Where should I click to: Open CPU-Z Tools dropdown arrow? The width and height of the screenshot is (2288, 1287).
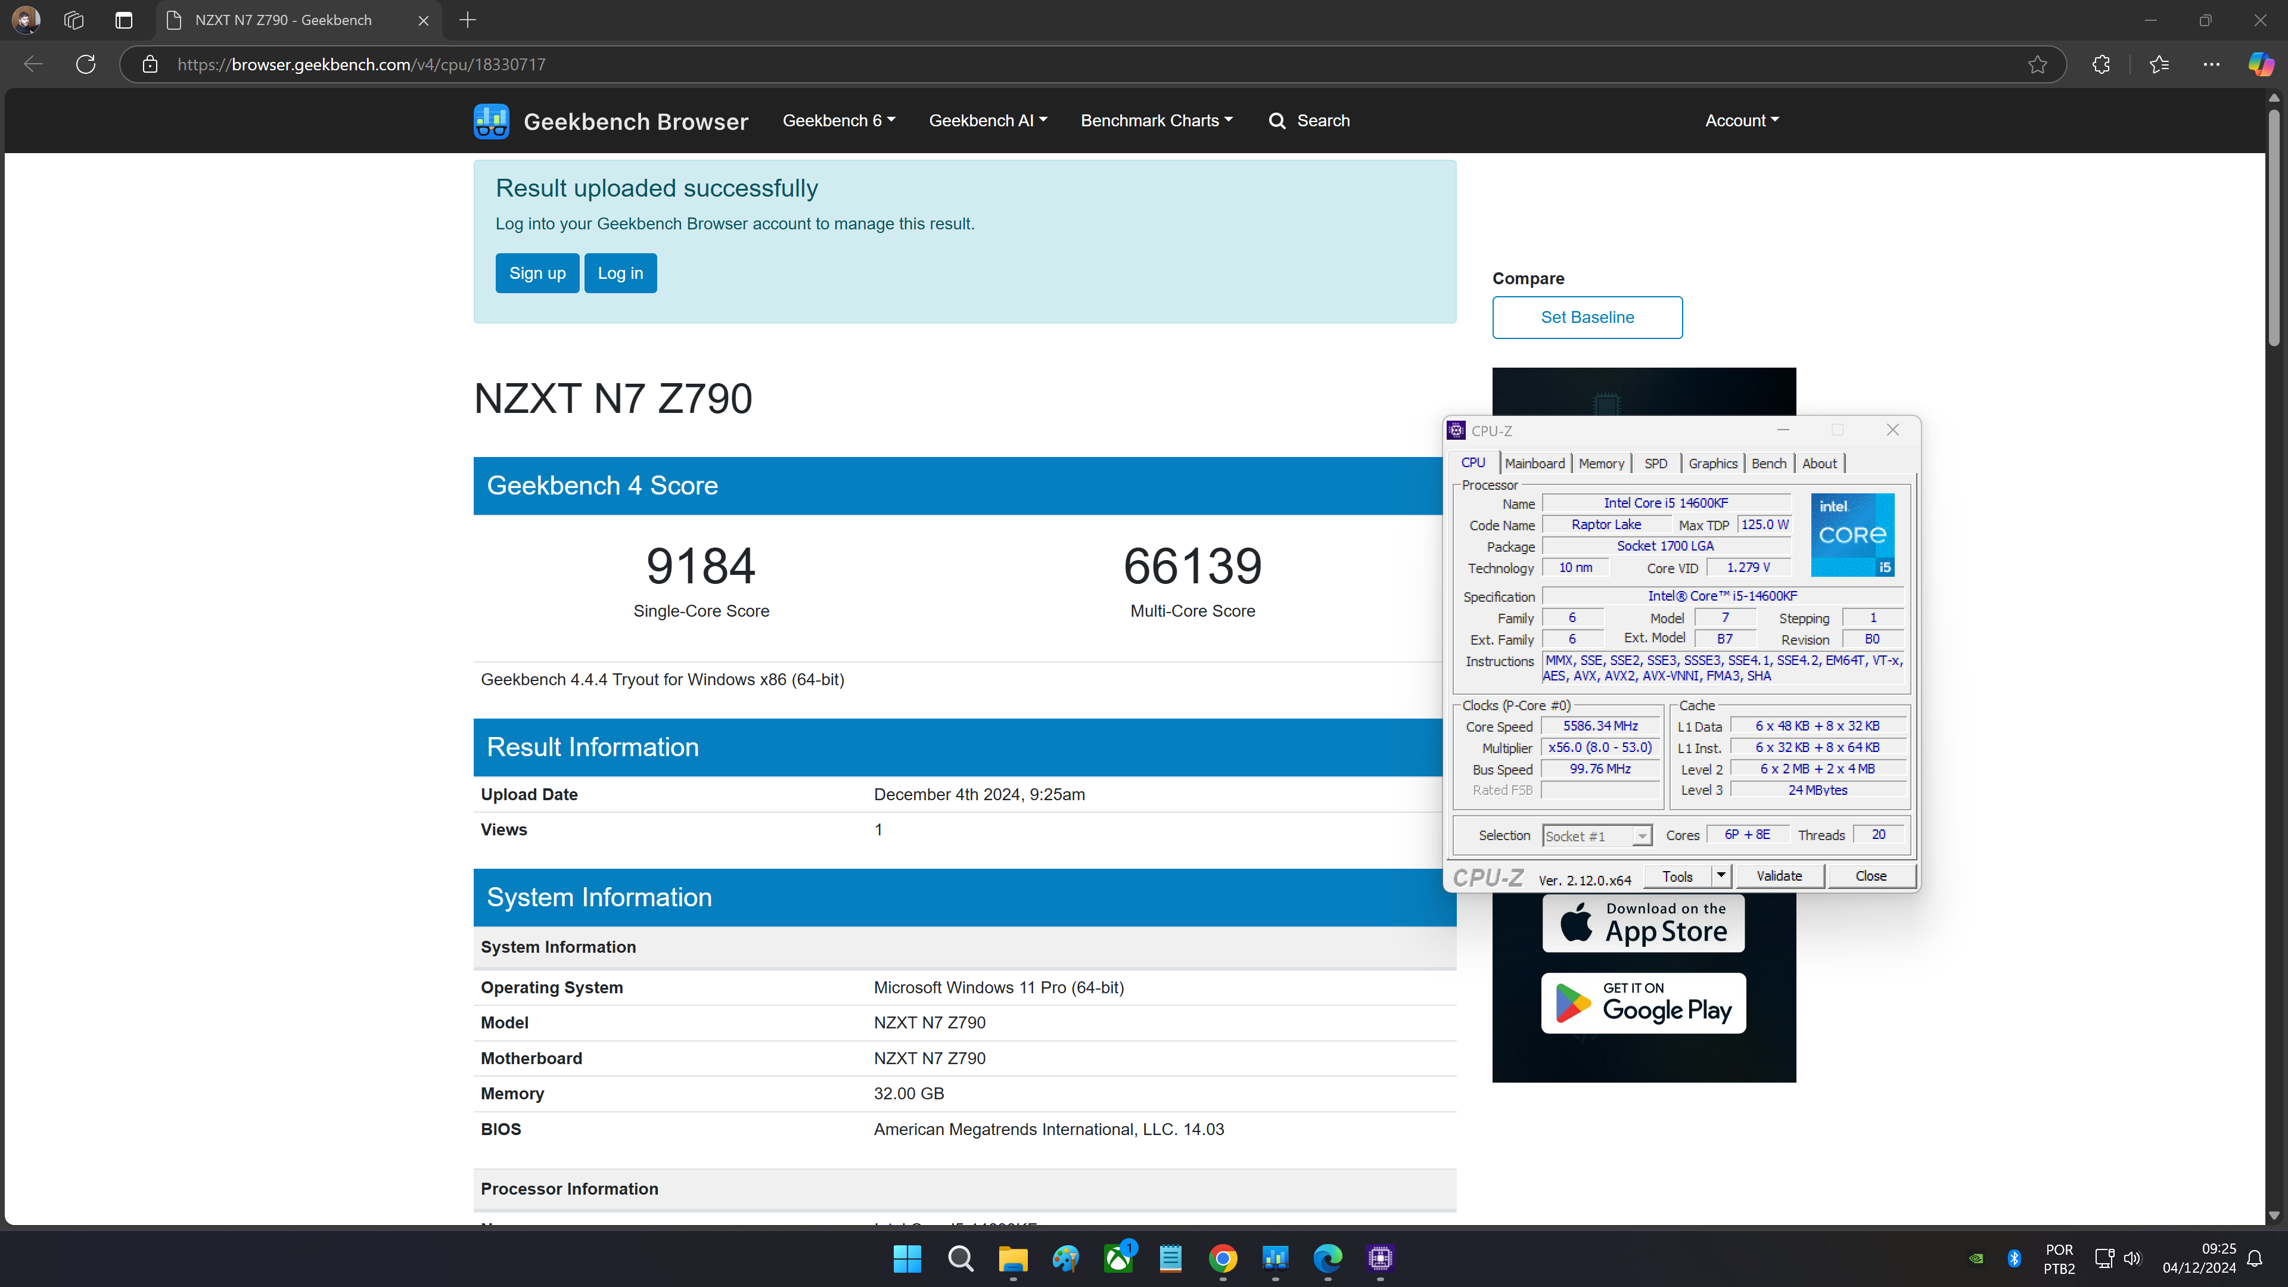point(1721,876)
